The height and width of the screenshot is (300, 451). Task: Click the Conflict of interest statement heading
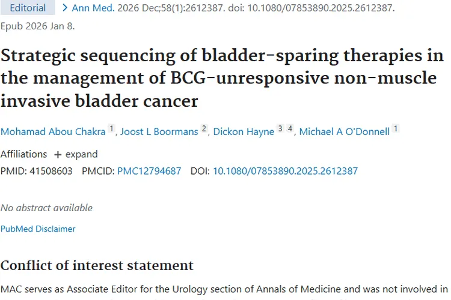(x=97, y=265)
